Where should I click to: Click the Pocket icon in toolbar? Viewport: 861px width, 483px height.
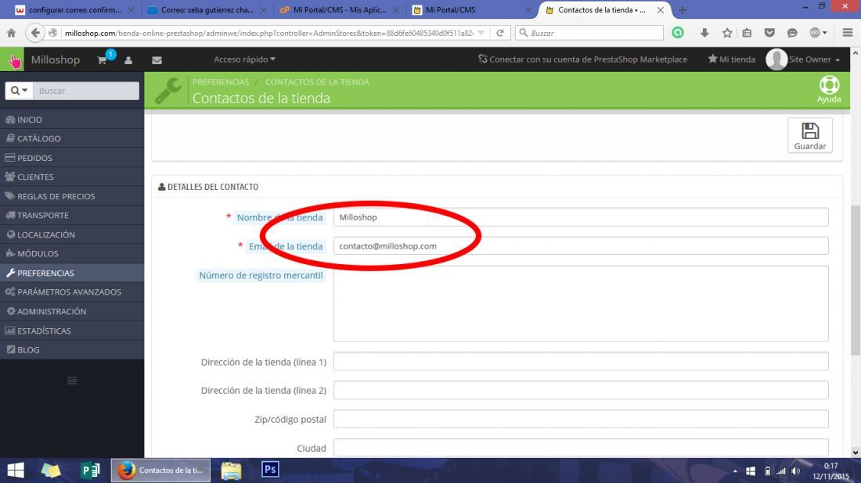(769, 33)
